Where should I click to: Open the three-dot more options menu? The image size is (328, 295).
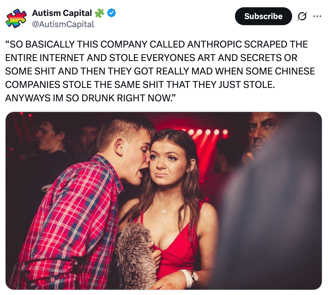tap(317, 16)
